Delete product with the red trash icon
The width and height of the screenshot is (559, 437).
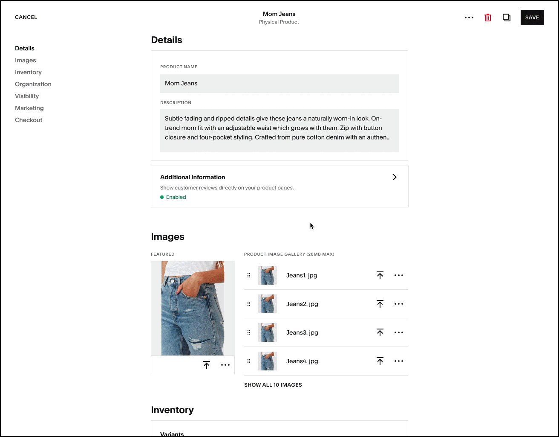click(x=488, y=17)
